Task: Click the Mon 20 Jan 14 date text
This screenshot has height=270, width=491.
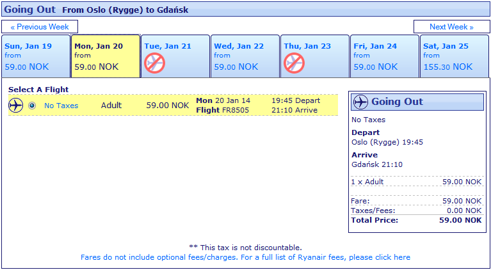Action: point(223,100)
